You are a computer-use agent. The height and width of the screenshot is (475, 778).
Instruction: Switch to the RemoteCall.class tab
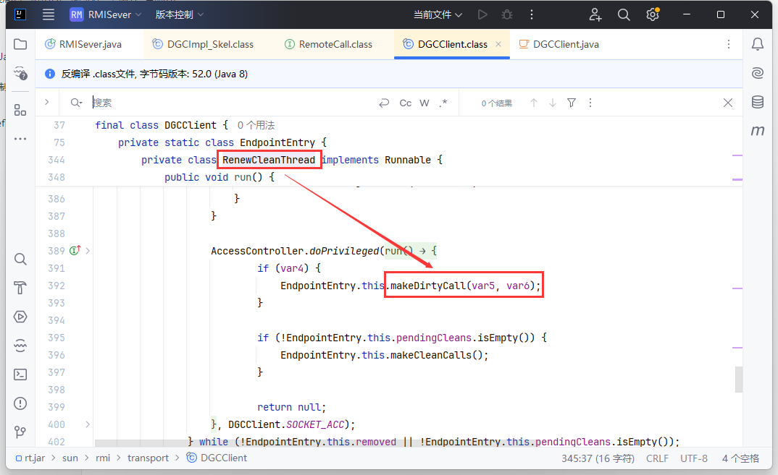pyautogui.click(x=335, y=44)
